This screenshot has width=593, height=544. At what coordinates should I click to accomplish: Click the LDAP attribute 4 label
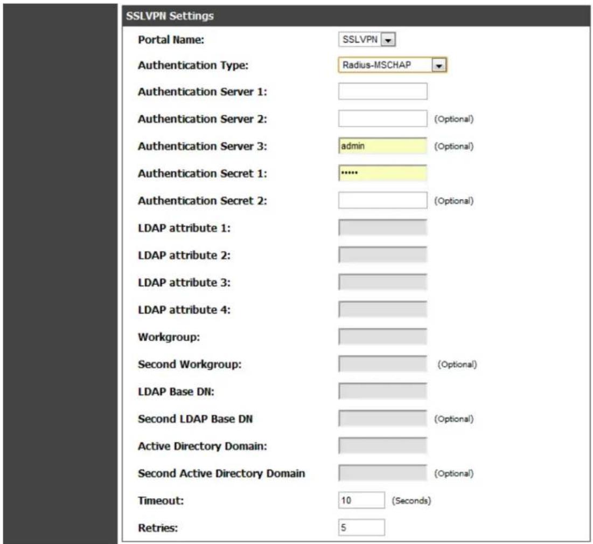184,310
